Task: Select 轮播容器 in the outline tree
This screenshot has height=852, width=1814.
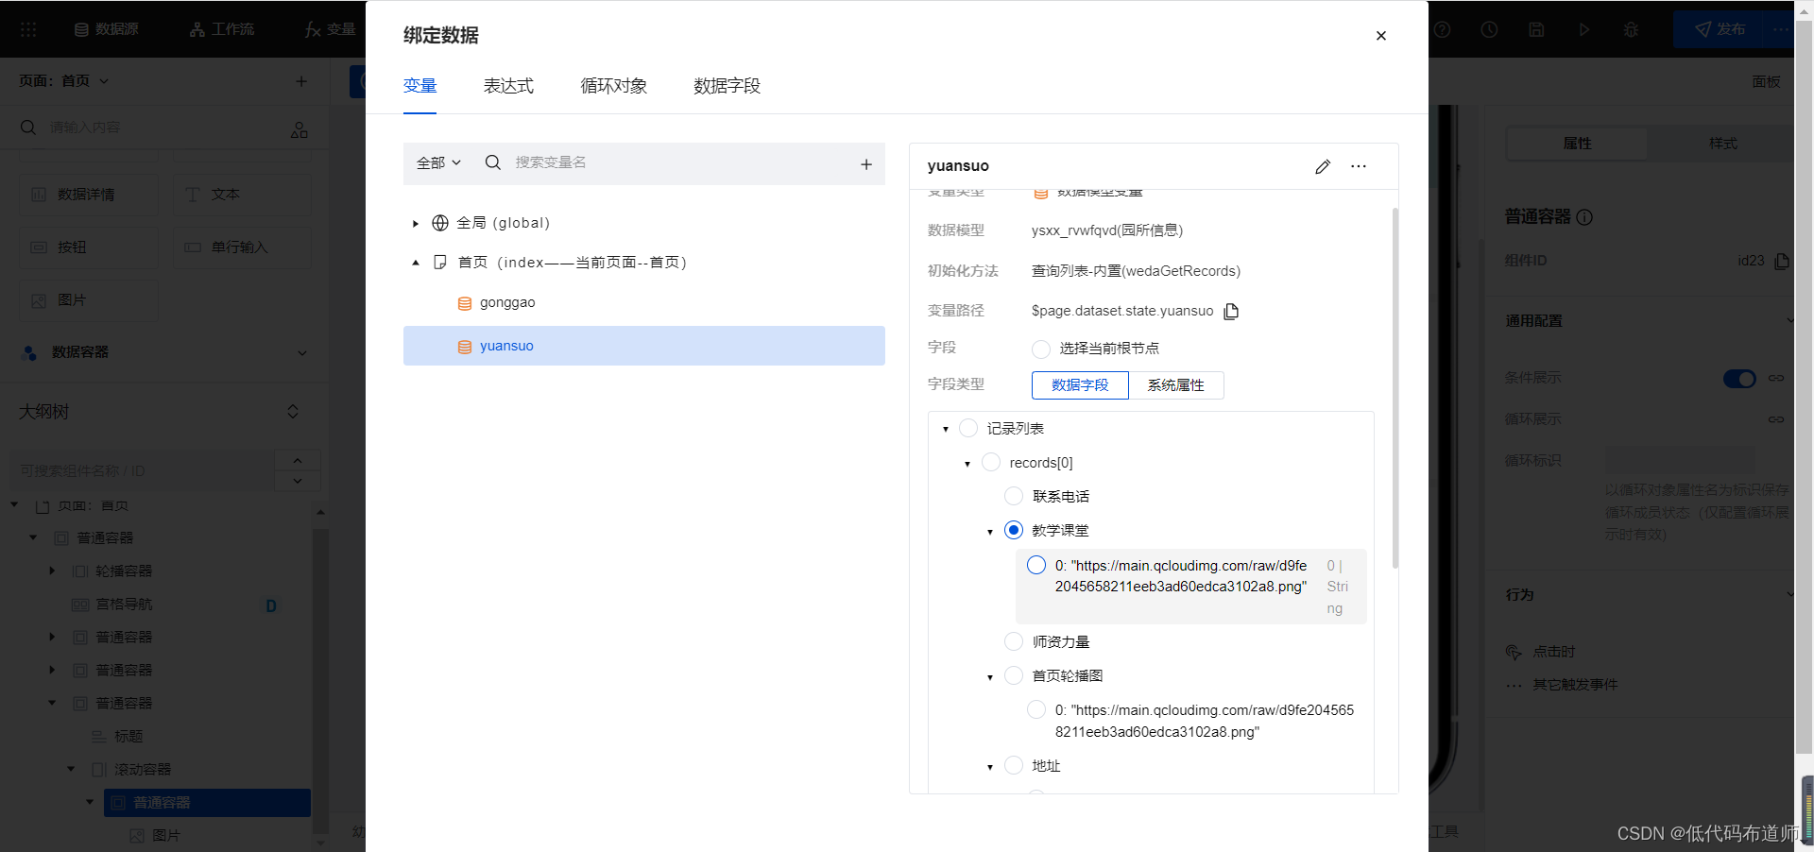Action: point(124,571)
